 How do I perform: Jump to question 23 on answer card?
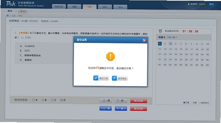coord(170,54)
